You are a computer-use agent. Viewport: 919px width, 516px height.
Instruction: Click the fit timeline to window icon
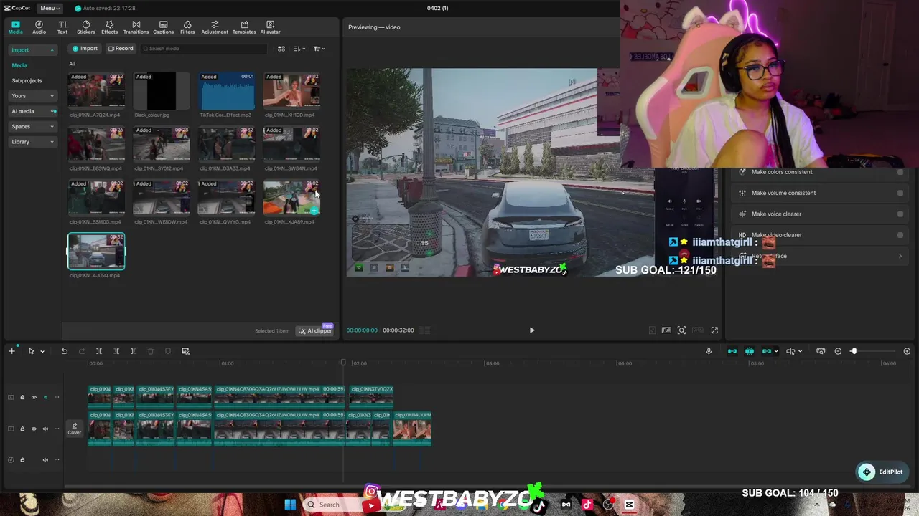pos(821,351)
